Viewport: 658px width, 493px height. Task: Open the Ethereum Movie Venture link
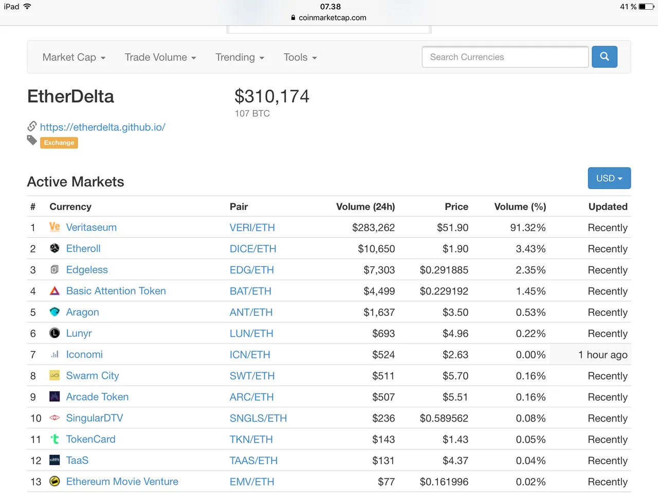[122, 482]
